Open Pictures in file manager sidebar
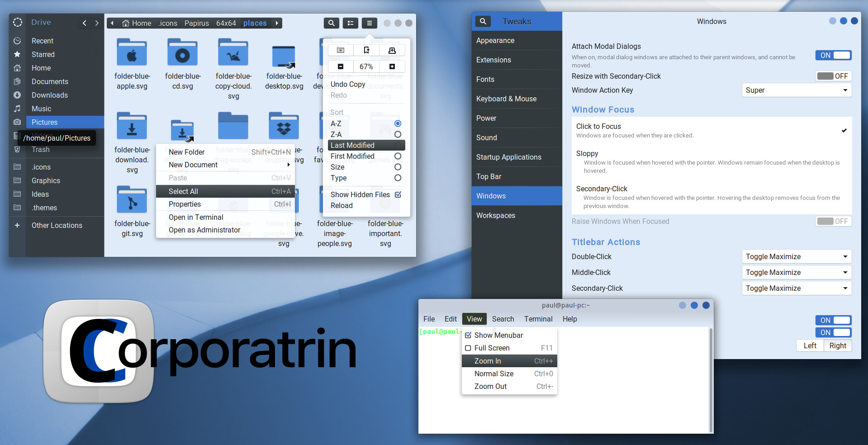 pyautogui.click(x=65, y=122)
